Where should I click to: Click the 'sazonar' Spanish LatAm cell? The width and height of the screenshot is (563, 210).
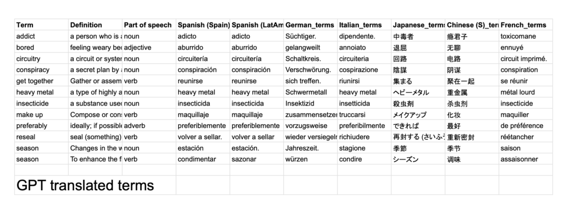click(257, 159)
